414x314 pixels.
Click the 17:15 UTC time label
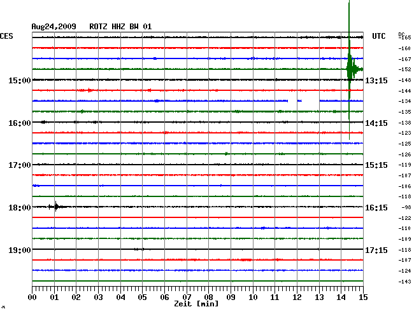pyautogui.click(x=376, y=250)
